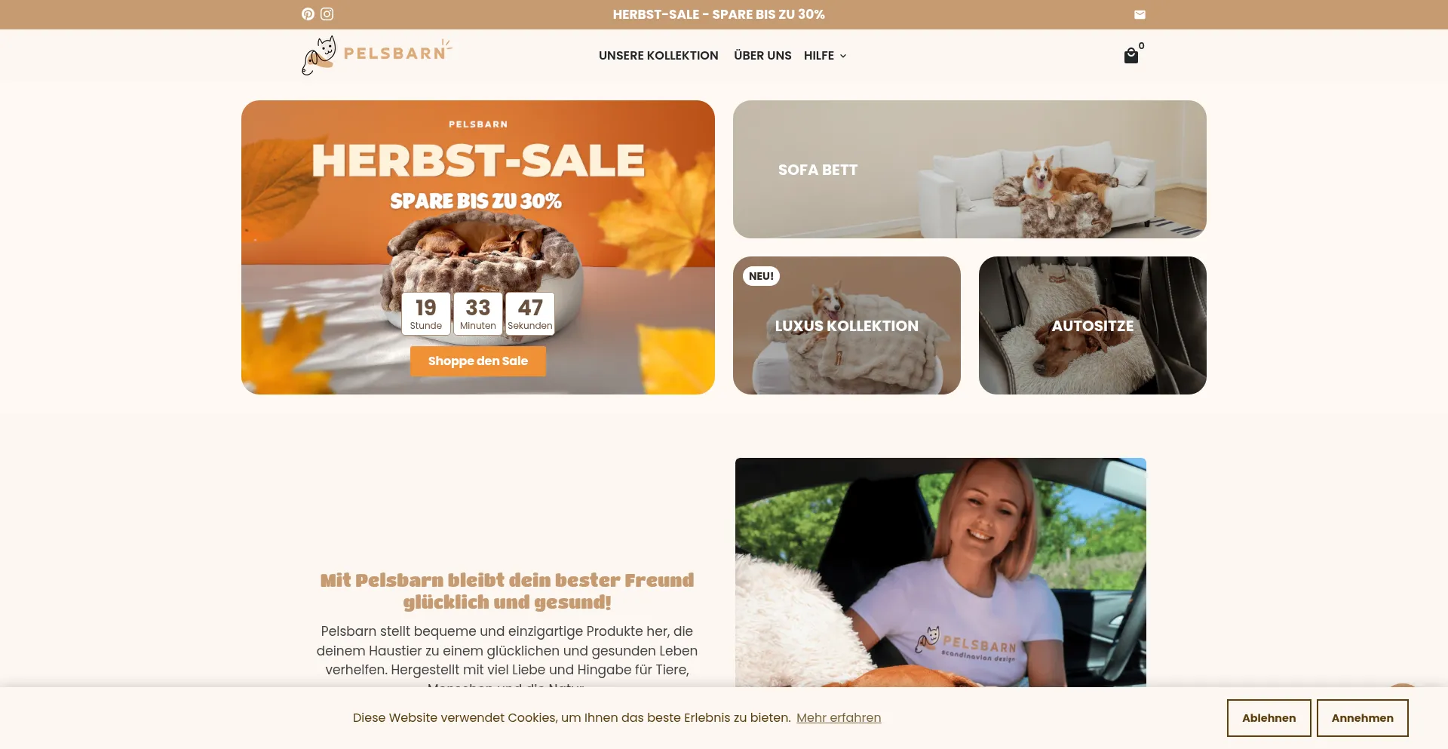Expand the HILFE dropdown chevron
The image size is (1448, 749).
tap(843, 56)
